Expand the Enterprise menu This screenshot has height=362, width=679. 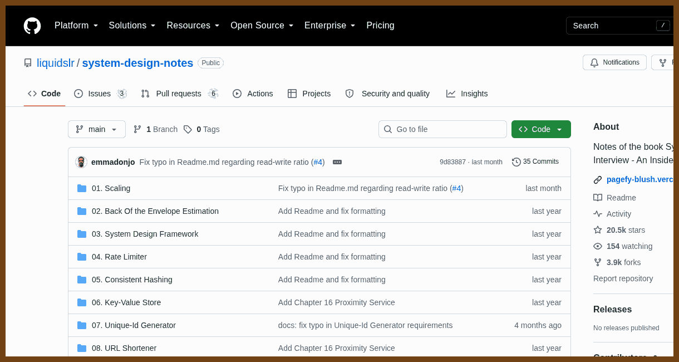[330, 26]
